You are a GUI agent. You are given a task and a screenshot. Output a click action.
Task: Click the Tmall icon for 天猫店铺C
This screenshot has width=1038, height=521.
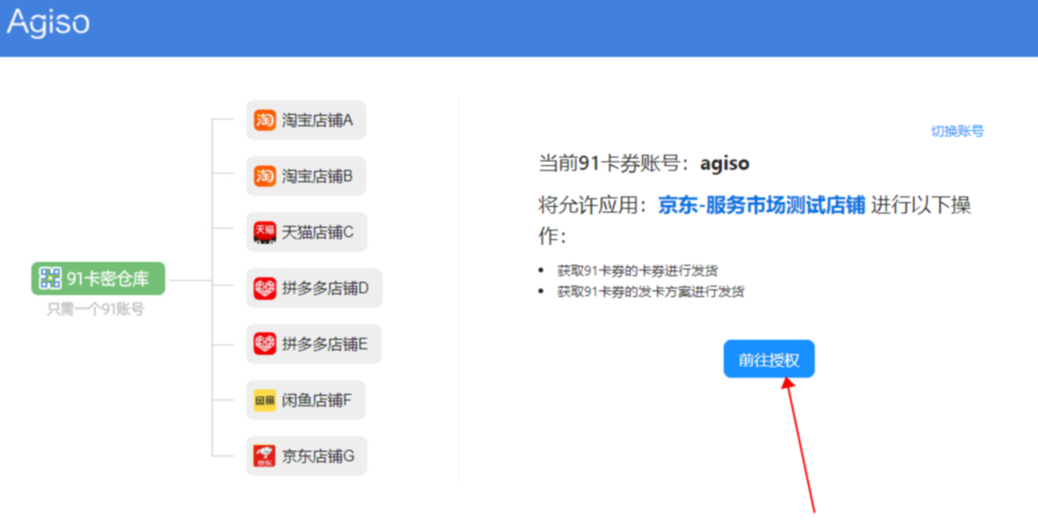click(x=265, y=233)
